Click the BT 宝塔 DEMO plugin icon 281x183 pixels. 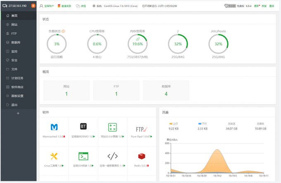pos(83,127)
